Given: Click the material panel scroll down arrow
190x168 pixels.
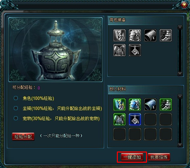Looking at the screenshot, I should coord(180,145).
